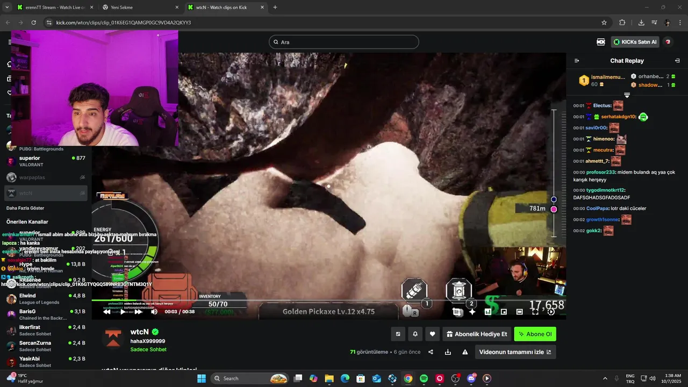This screenshot has height=387, width=688.
Task: Open BarisG channel in sidebar
Action: (46, 314)
